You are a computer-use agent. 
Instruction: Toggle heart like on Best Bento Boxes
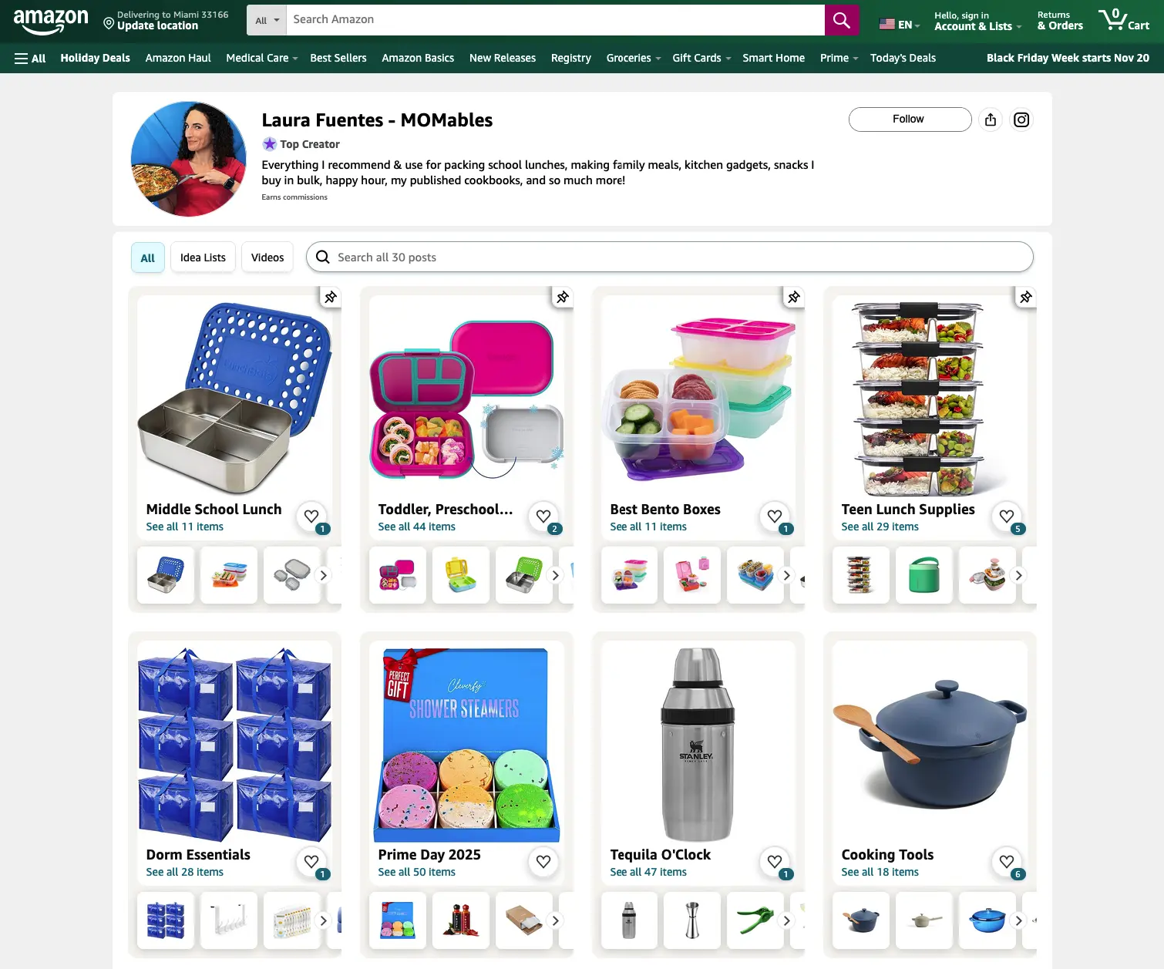click(775, 516)
